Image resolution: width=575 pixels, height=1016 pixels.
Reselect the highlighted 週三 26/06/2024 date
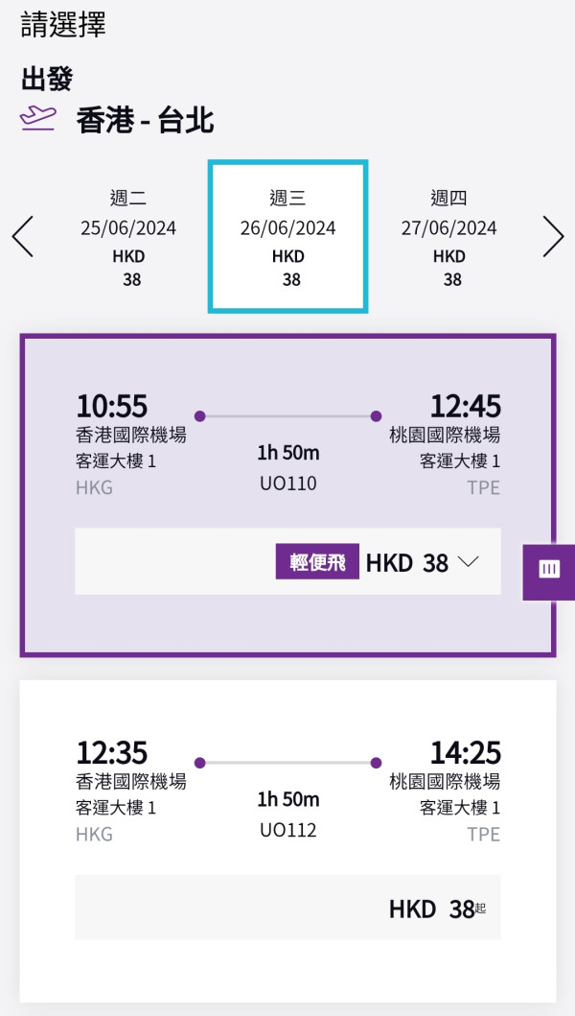tap(288, 236)
